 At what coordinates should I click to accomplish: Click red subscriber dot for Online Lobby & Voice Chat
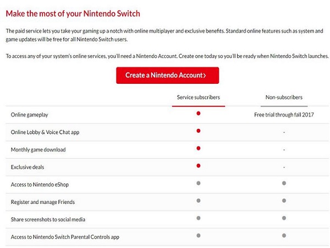pyautogui.click(x=199, y=131)
